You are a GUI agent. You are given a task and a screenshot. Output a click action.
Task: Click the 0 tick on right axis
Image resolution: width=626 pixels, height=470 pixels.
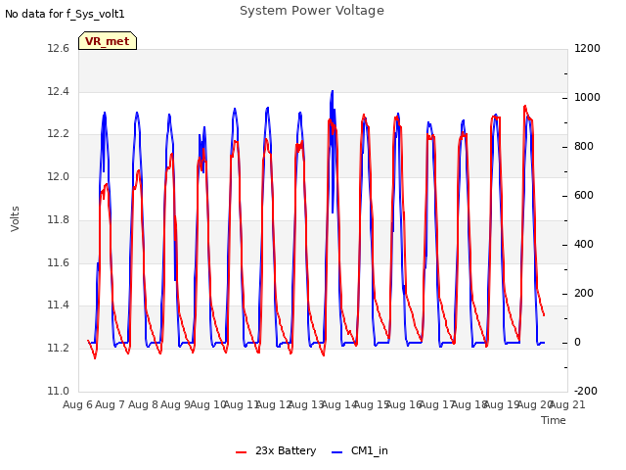[577, 343]
